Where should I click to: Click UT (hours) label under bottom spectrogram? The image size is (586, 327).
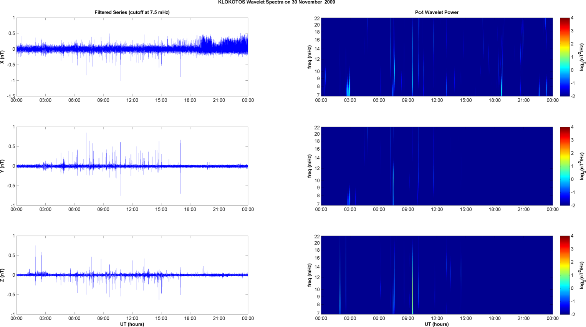tap(437, 324)
